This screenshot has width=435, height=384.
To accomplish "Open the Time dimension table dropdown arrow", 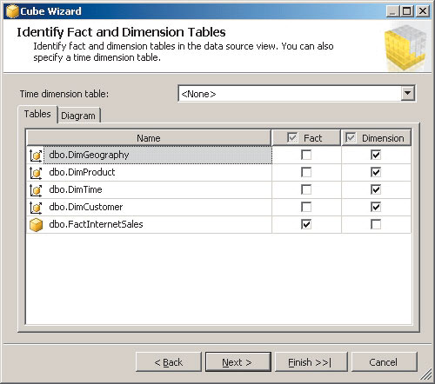I will pos(408,94).
